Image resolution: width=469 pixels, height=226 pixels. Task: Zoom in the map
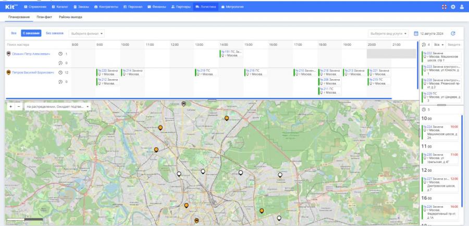[11, 106]
